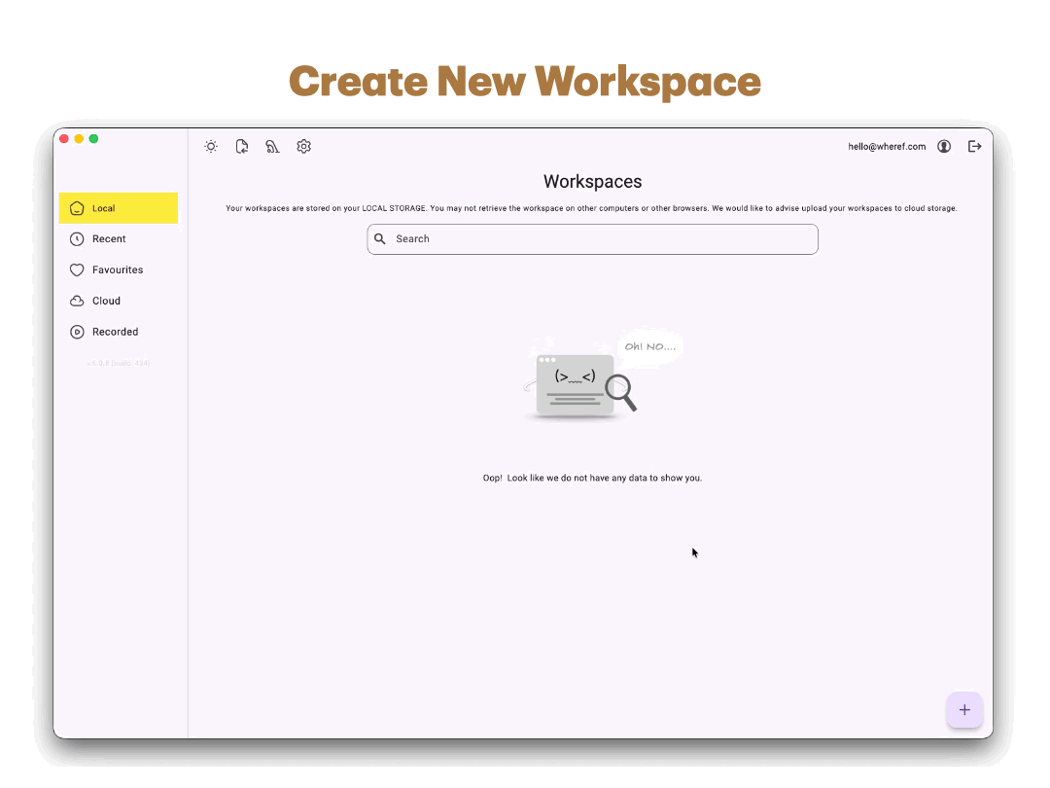
Task: Click the record icon beside Recorded
Action: pos(78,332)
